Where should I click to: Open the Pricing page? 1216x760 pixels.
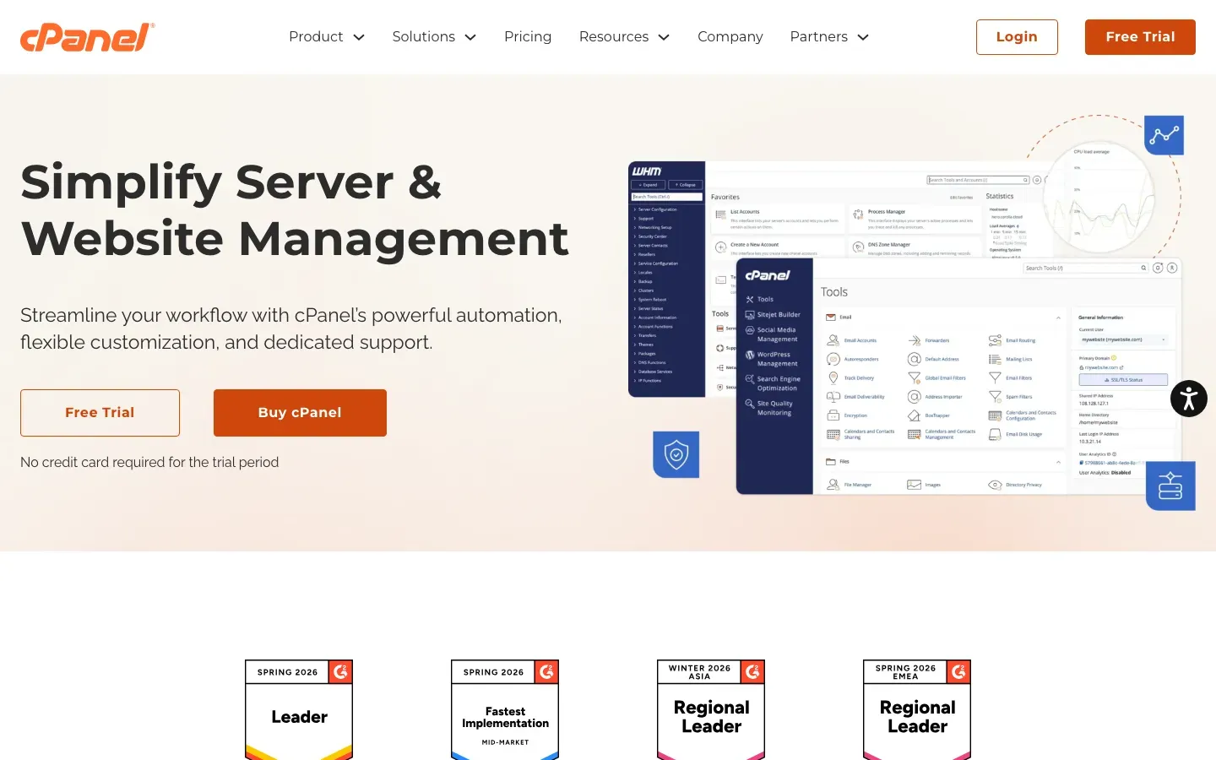click(x=528, y=37)
